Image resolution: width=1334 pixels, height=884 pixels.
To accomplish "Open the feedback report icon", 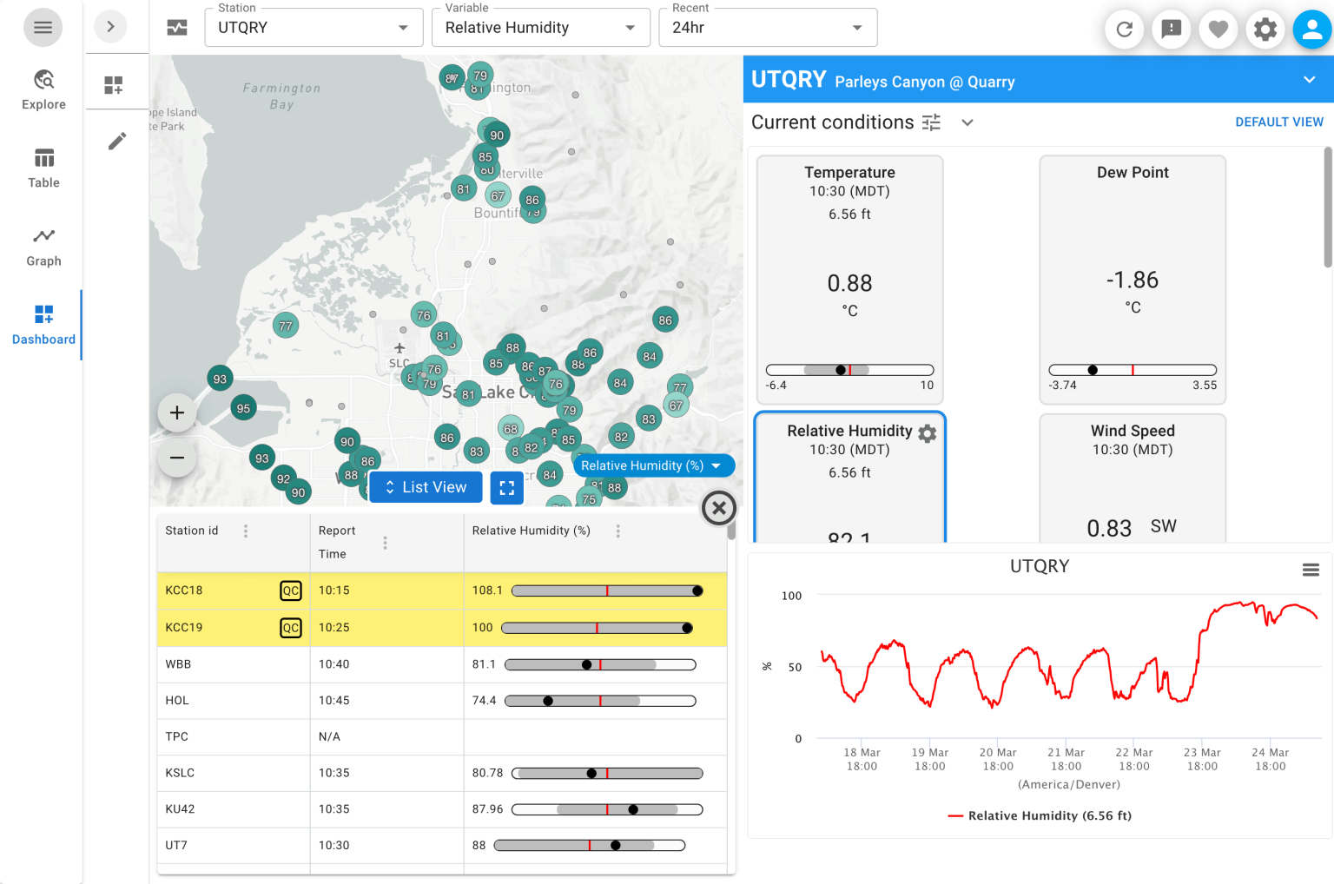I will pos(1172,29).
